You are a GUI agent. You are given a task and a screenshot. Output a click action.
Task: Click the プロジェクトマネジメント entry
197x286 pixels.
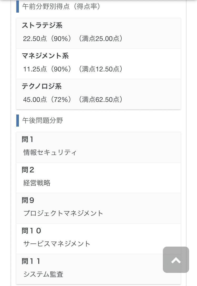point(63,214)
